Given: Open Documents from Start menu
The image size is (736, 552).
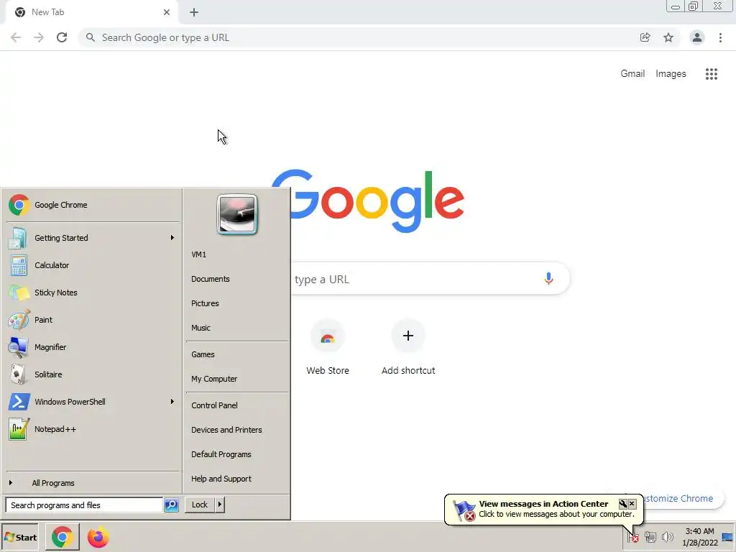Looking at the screenshot, I should (236, 279).
